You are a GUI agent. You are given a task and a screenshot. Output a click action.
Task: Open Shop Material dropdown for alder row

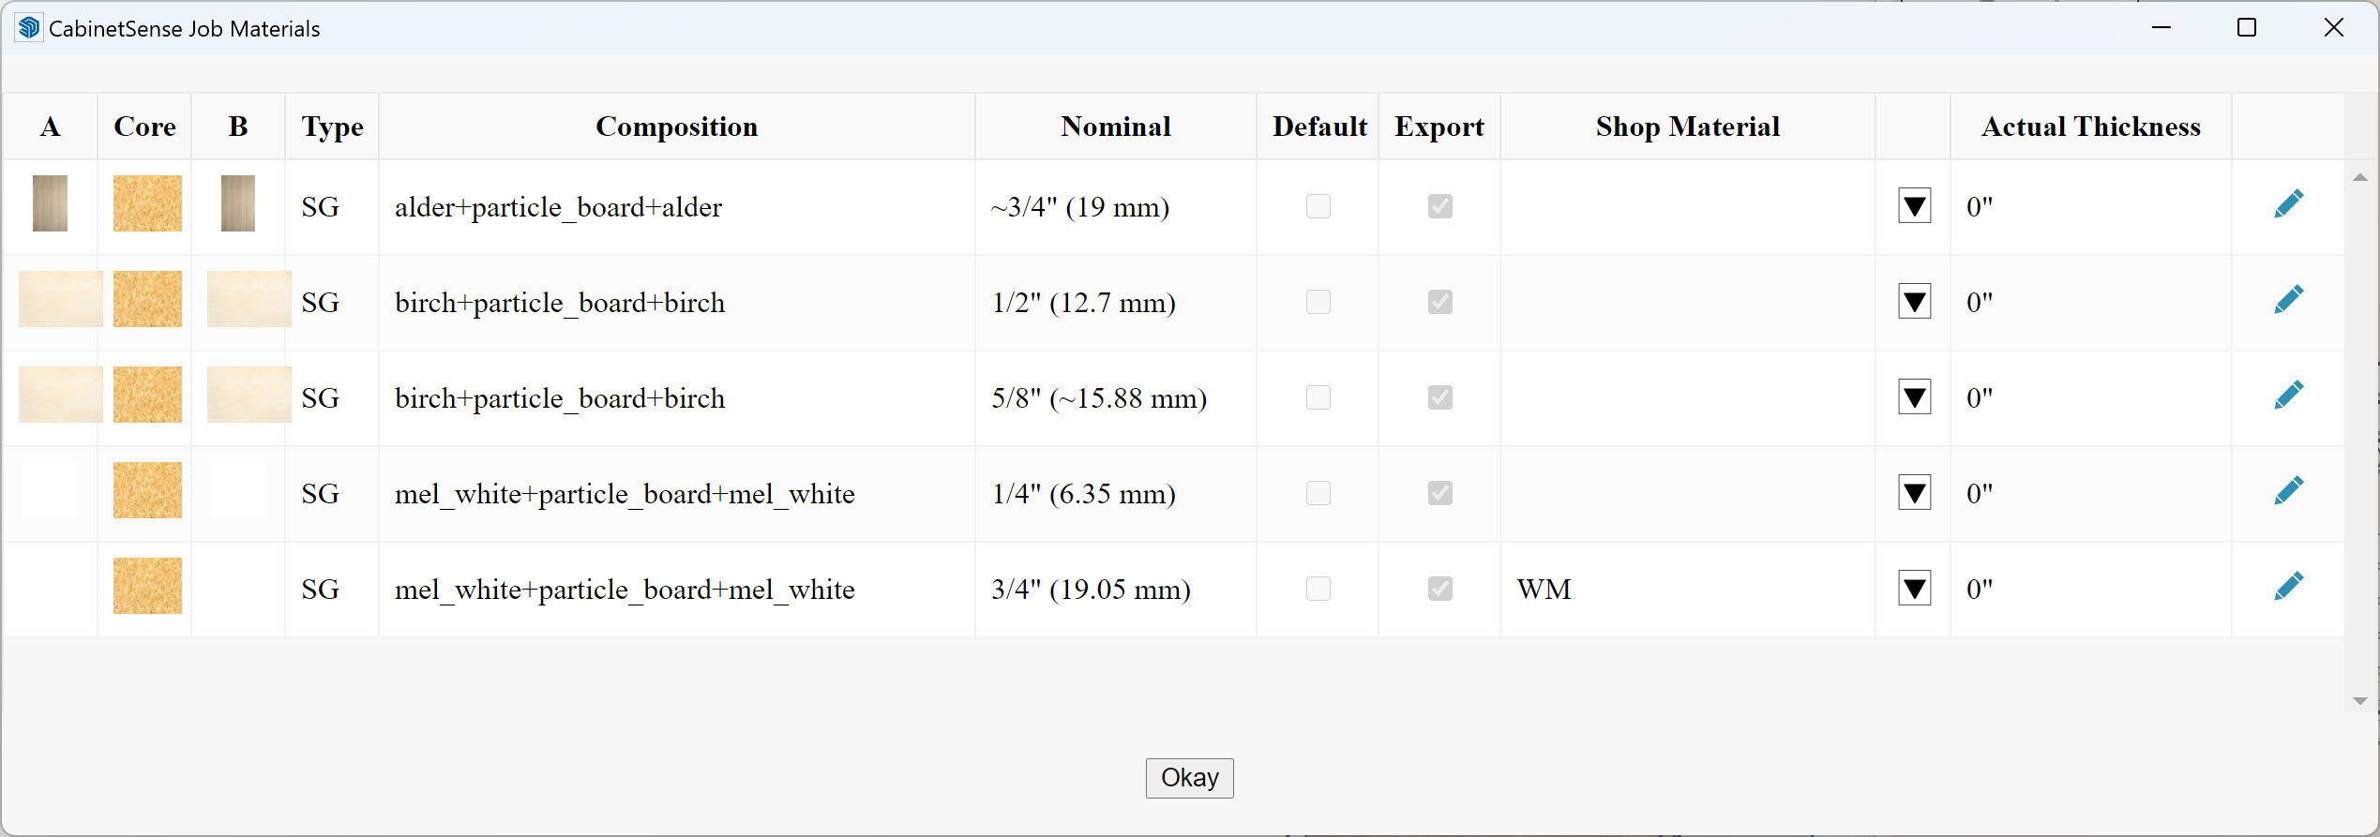1914,206
